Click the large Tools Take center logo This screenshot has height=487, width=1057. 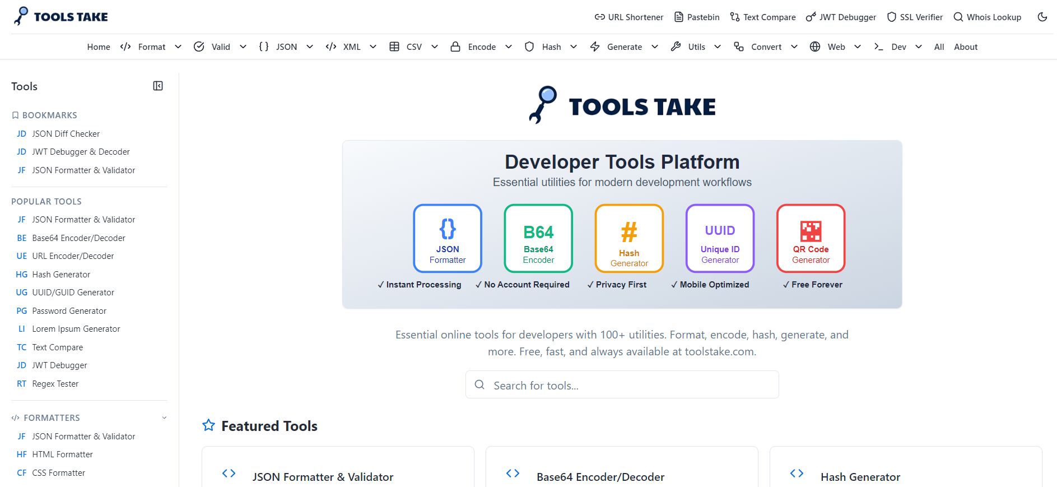(622, 105)
